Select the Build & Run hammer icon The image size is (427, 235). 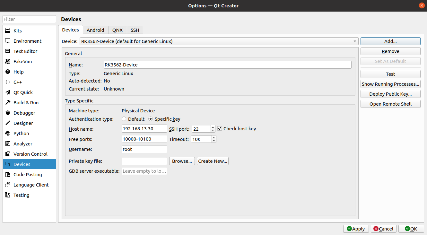point(8,103)
